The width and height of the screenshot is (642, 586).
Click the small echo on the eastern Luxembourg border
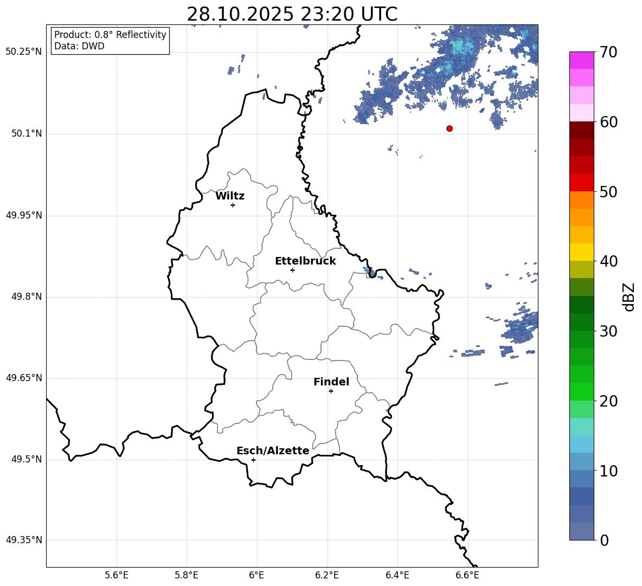370,272
